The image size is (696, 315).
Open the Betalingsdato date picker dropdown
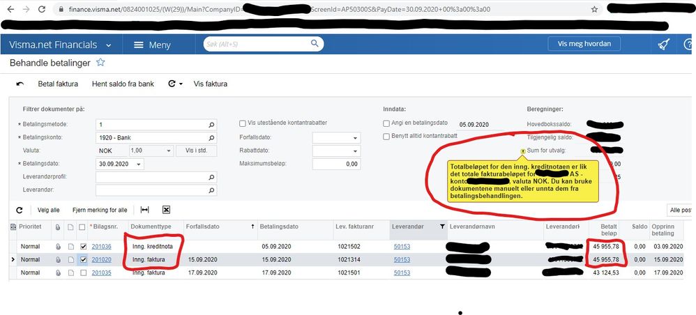pos(139,164)
